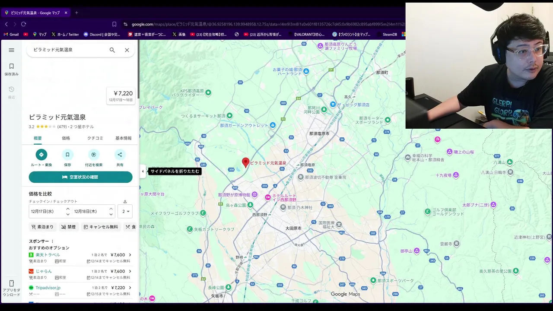553x311 pixels.
Task: Open the 保存済み (saved) sidebar item
Action: point(12,69)
